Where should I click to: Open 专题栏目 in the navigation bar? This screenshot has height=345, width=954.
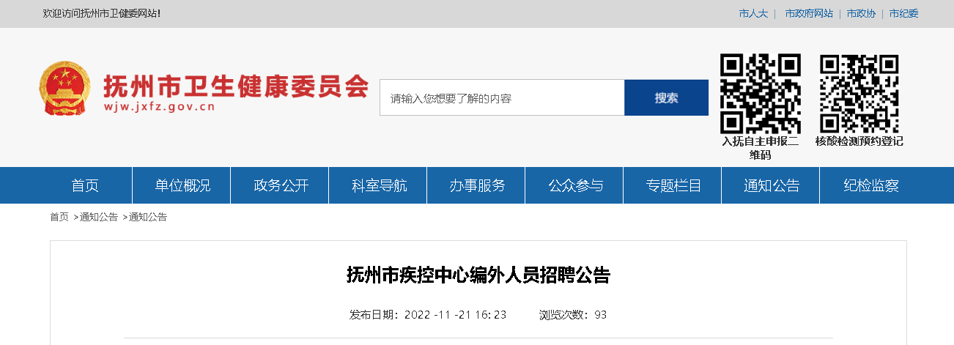tap(673, 185)
